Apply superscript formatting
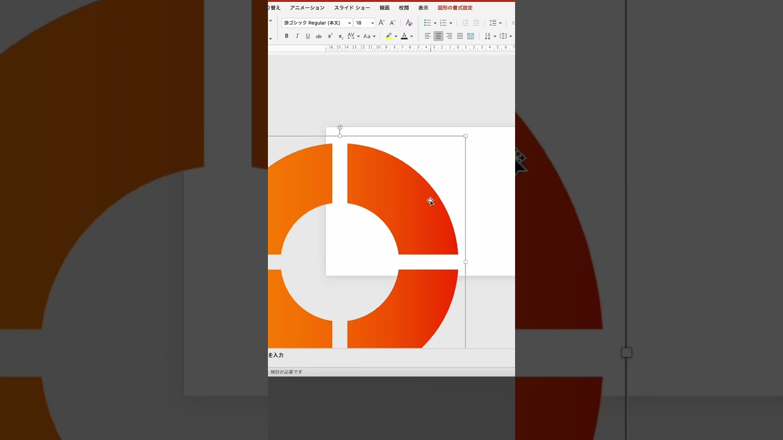 [x=330, y=36]
